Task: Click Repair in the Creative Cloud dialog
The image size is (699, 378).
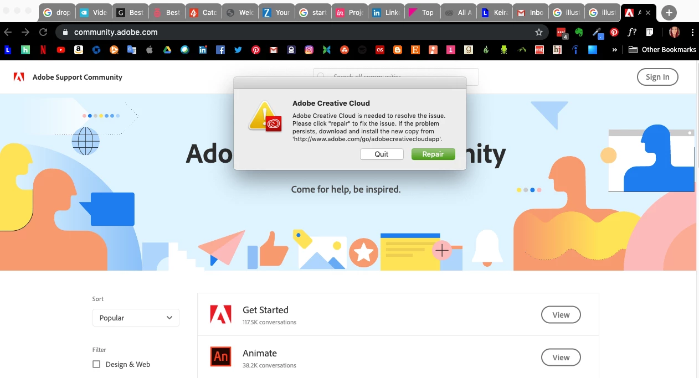Action: (x=433, y=154)
